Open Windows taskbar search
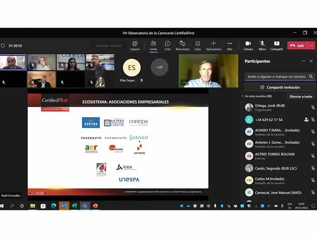Image resolution: width=317 pixels, height=238 pixels. 12,206
